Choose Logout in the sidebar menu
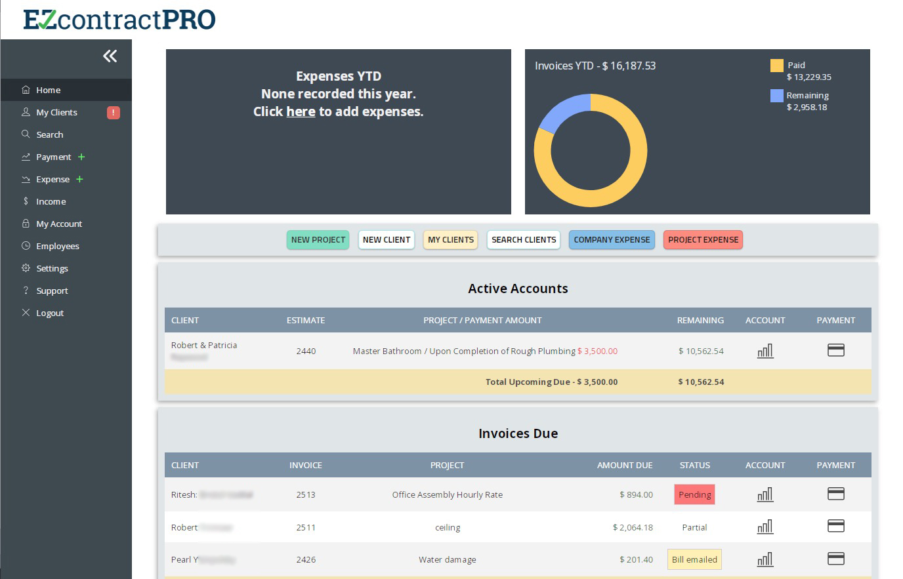The height and width of the screenshot is (579, 903). pos(49,313)
